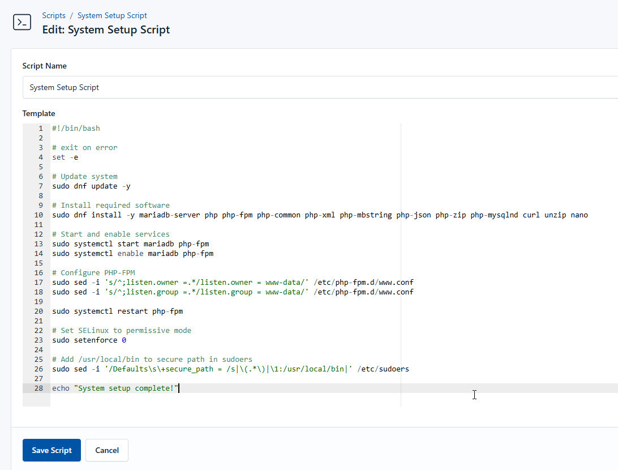Click '# Start and enable services' comment
The width and height of the screenshot is (618, 470).
click(x=111, y=234)
